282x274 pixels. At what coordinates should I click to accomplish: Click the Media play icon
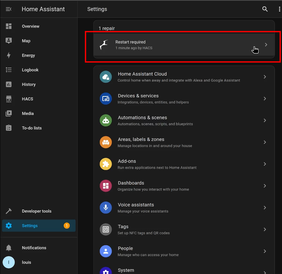[x=9, y=113]
